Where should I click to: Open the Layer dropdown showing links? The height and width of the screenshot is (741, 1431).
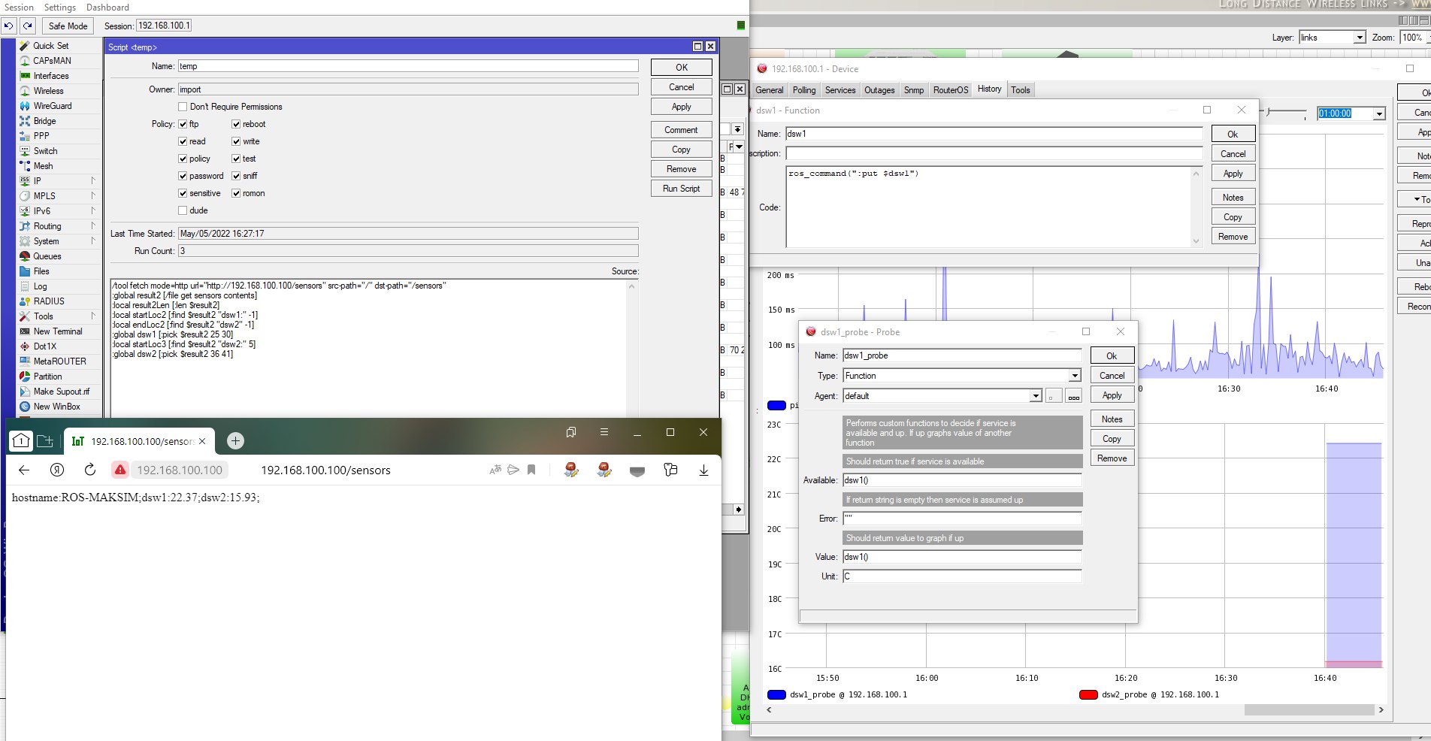[x=1359, y=38]
